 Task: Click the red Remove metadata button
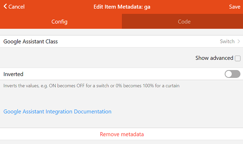(122, 134)
